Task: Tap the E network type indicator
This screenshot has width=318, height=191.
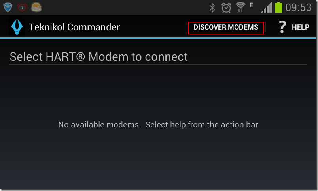Action: point(252,5)
